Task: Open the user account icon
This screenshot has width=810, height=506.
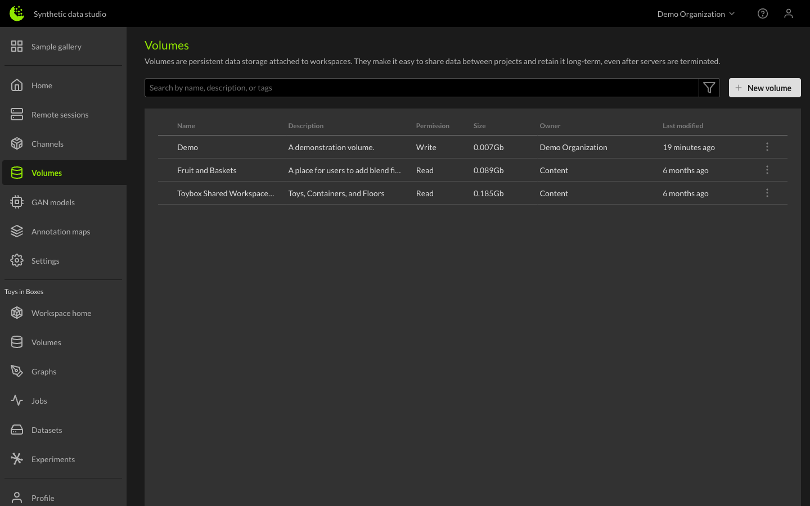Action: click(788, 13)
